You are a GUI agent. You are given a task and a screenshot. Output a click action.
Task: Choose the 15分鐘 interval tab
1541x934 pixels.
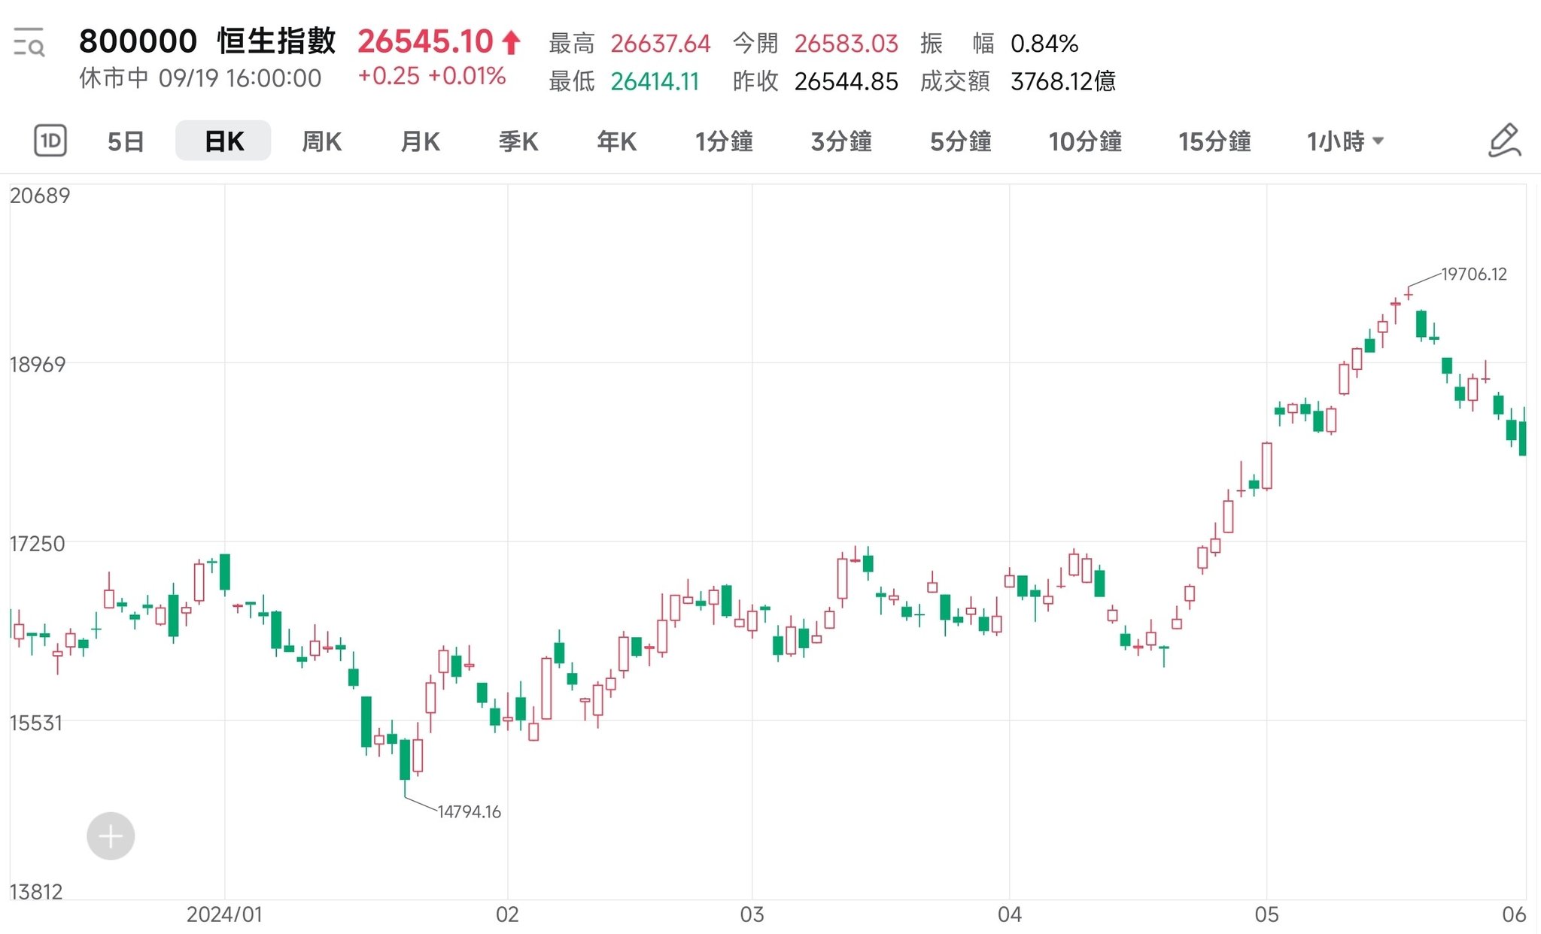pos(1214,141)
